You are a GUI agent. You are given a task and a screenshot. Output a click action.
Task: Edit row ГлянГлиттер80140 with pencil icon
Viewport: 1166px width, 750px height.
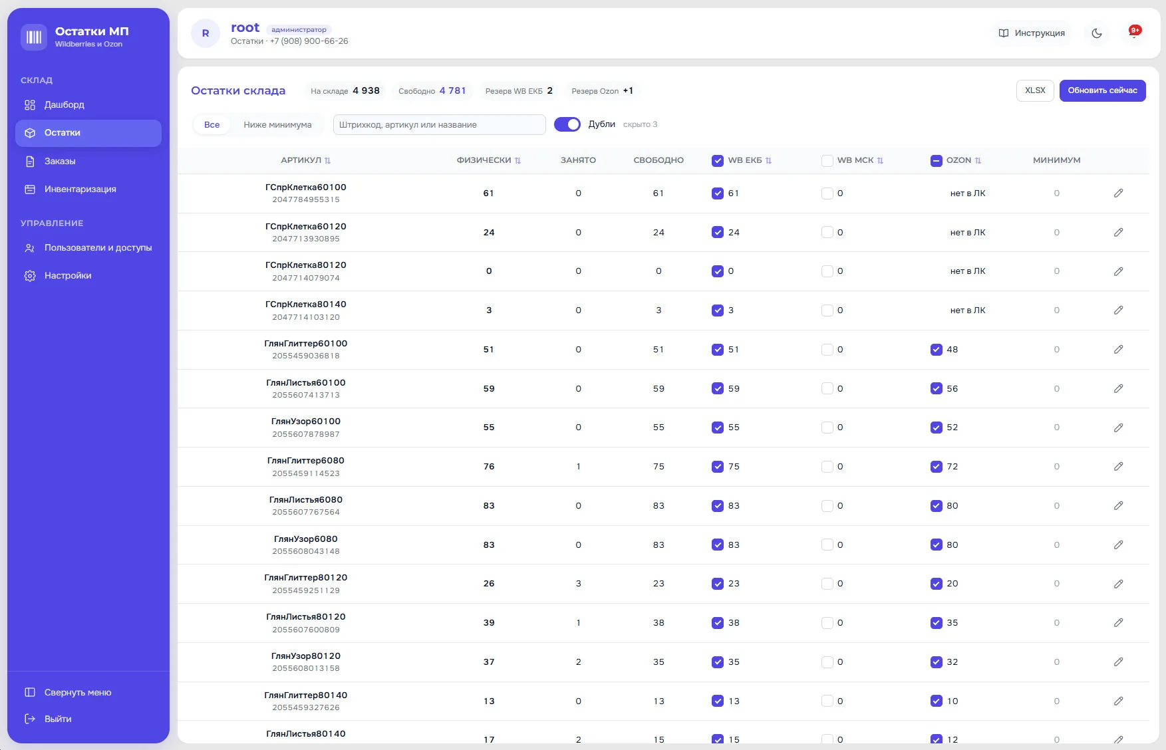pos(1118,701)
